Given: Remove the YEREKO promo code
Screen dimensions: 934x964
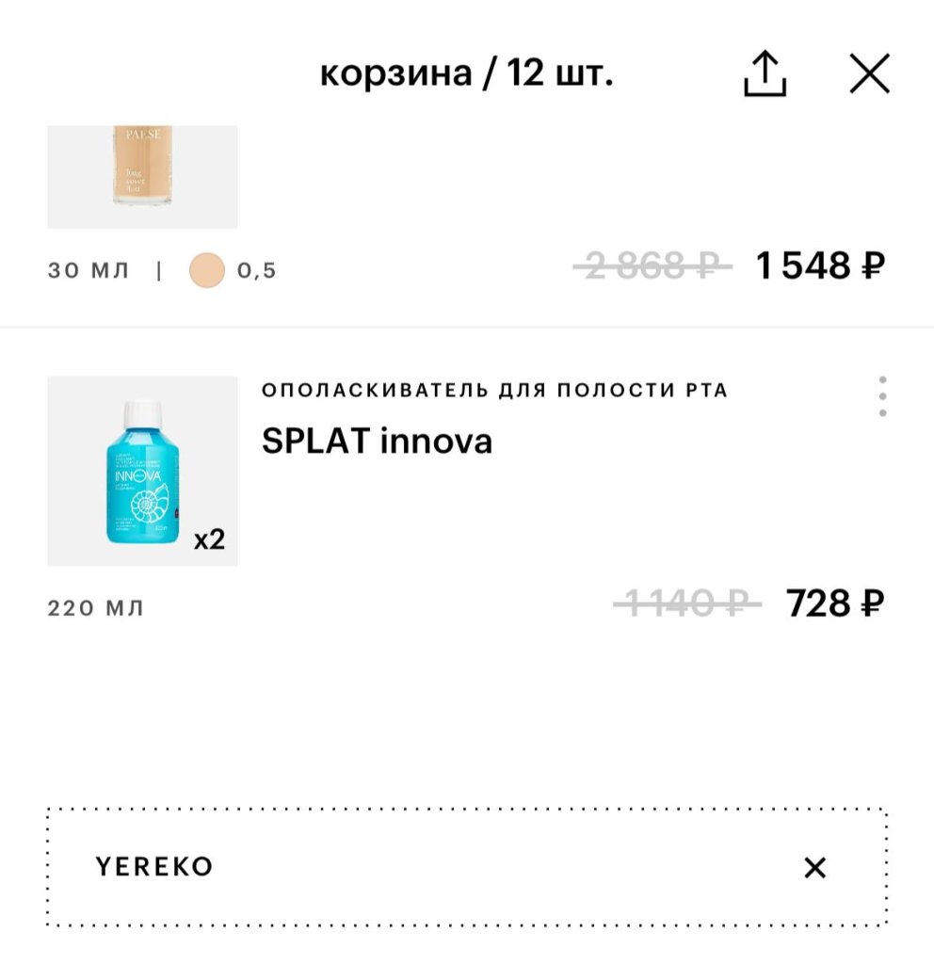Looking at the screenshot, I should [x=814, y=867].
